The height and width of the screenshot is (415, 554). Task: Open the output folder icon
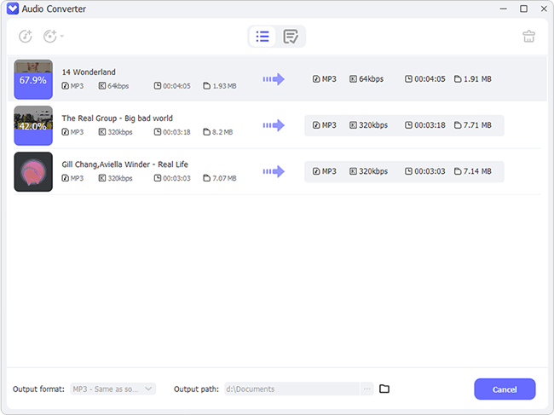[x=384, y=389]
